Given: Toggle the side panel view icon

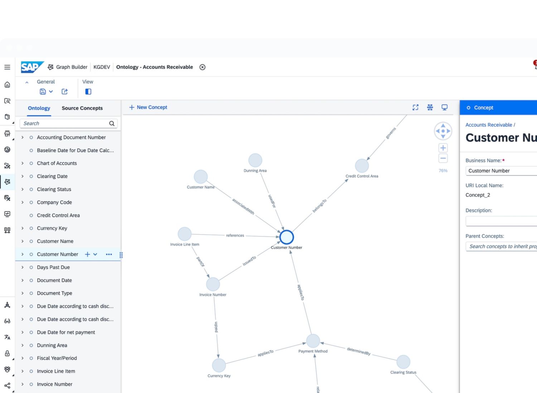Looking at the screenshot, I should coord(88,91).
